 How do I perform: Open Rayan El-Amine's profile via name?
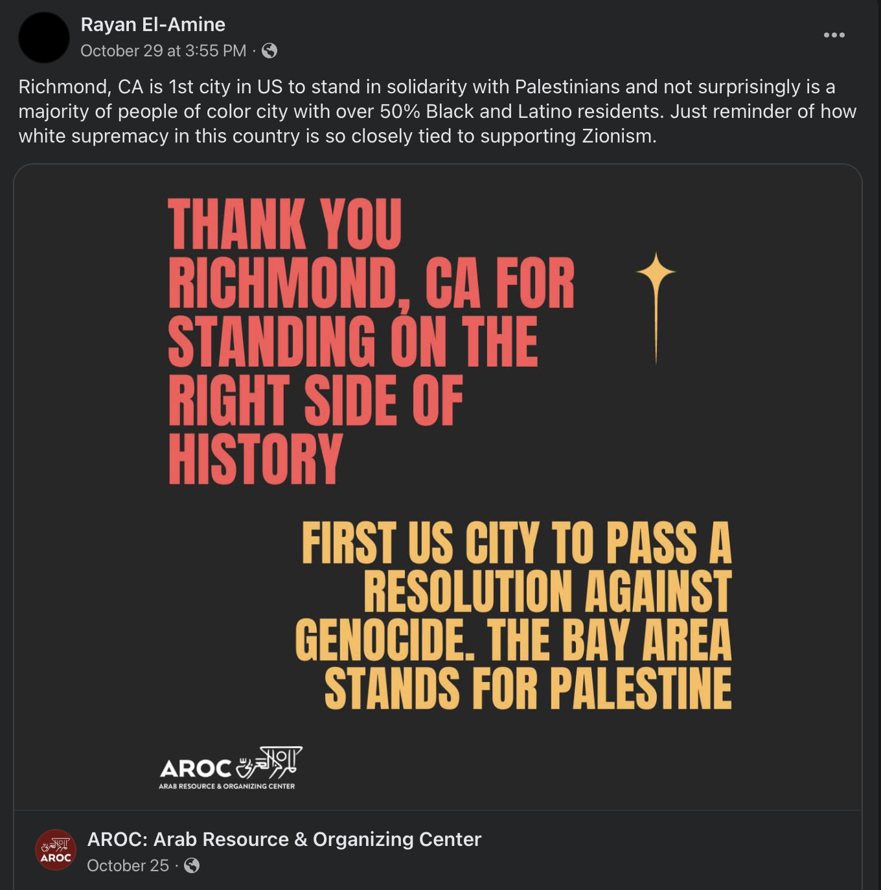coord(153,25)
